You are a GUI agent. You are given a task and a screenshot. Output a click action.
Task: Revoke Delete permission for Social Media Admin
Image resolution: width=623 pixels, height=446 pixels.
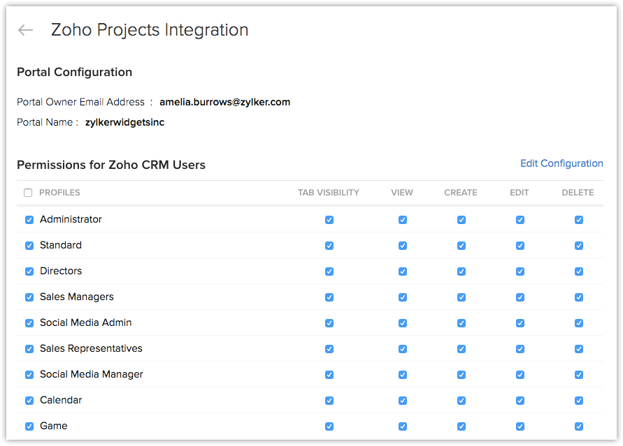579,323
